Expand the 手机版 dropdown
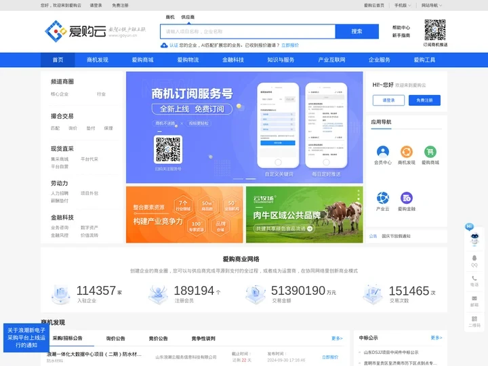The height and width of the screenshot is (366, 488). tap(403, 5)
